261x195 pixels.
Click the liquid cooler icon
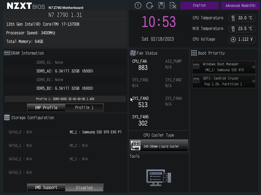136,146
